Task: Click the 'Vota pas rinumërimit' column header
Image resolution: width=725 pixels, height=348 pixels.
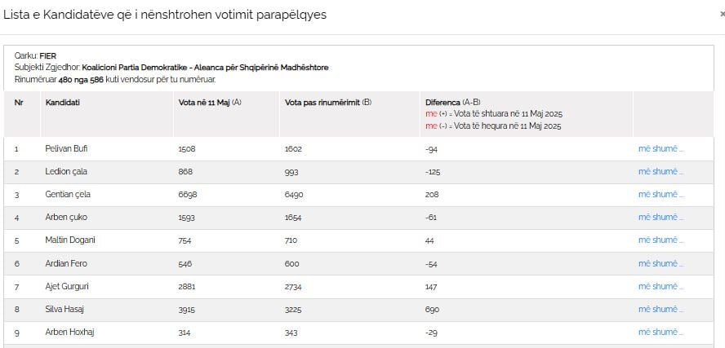Action: (328, 103)
